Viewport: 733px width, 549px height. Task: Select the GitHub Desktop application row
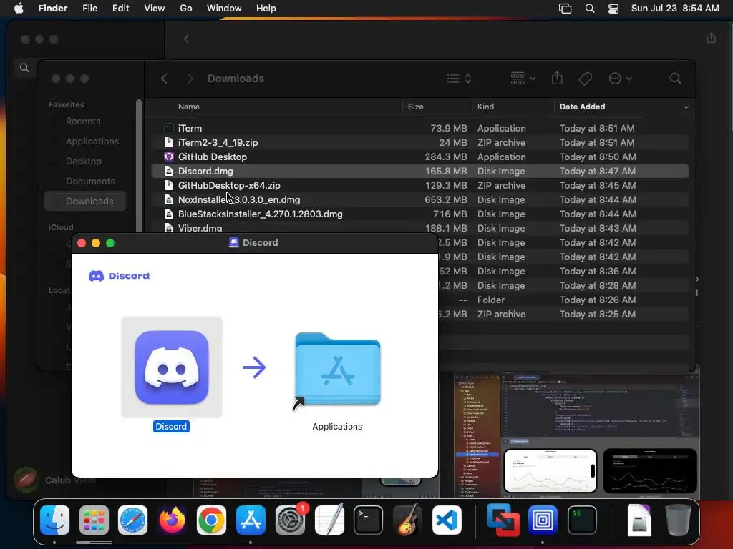click(x=419, y=157)
